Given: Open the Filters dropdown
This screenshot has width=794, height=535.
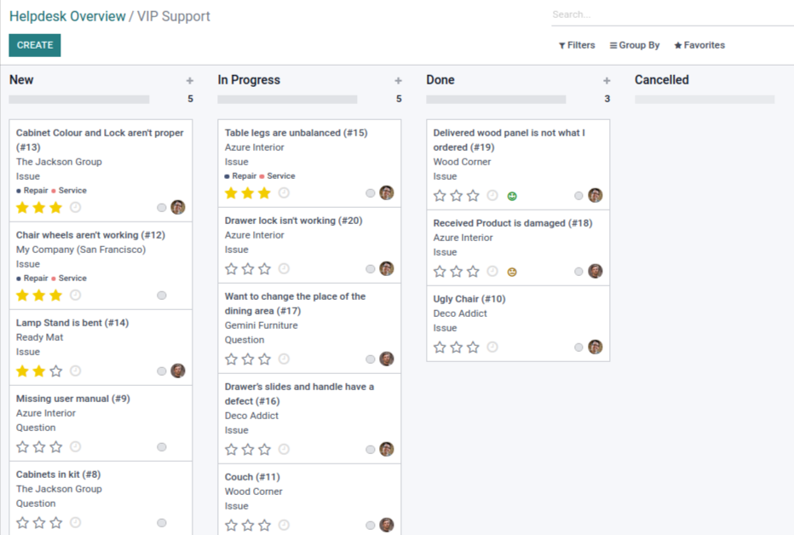Looking at the screenshot, I should tap(577, 45).
